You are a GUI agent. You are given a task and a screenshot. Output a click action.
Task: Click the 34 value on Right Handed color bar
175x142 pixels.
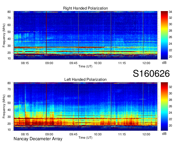pyautogui.click(x=170, y=12)
